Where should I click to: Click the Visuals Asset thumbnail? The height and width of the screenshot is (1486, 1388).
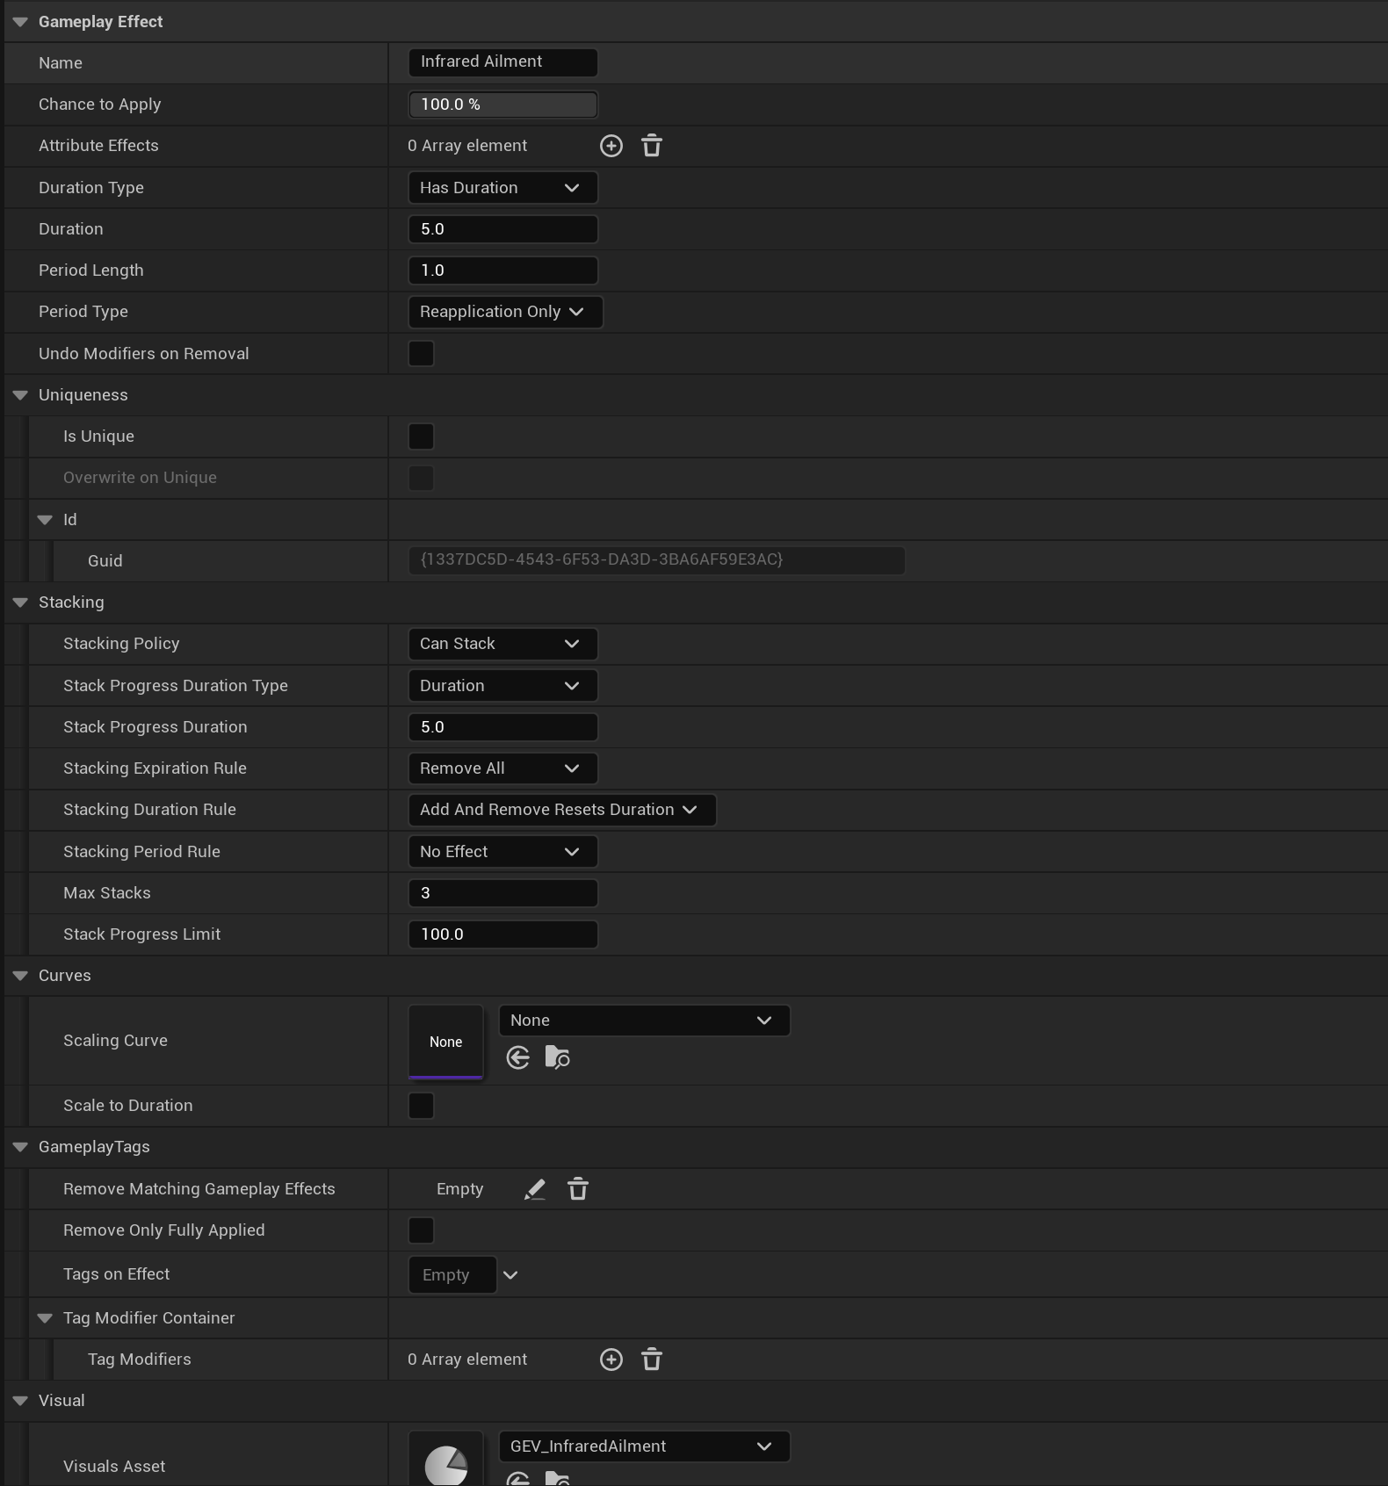click(x=446, y=1459)
